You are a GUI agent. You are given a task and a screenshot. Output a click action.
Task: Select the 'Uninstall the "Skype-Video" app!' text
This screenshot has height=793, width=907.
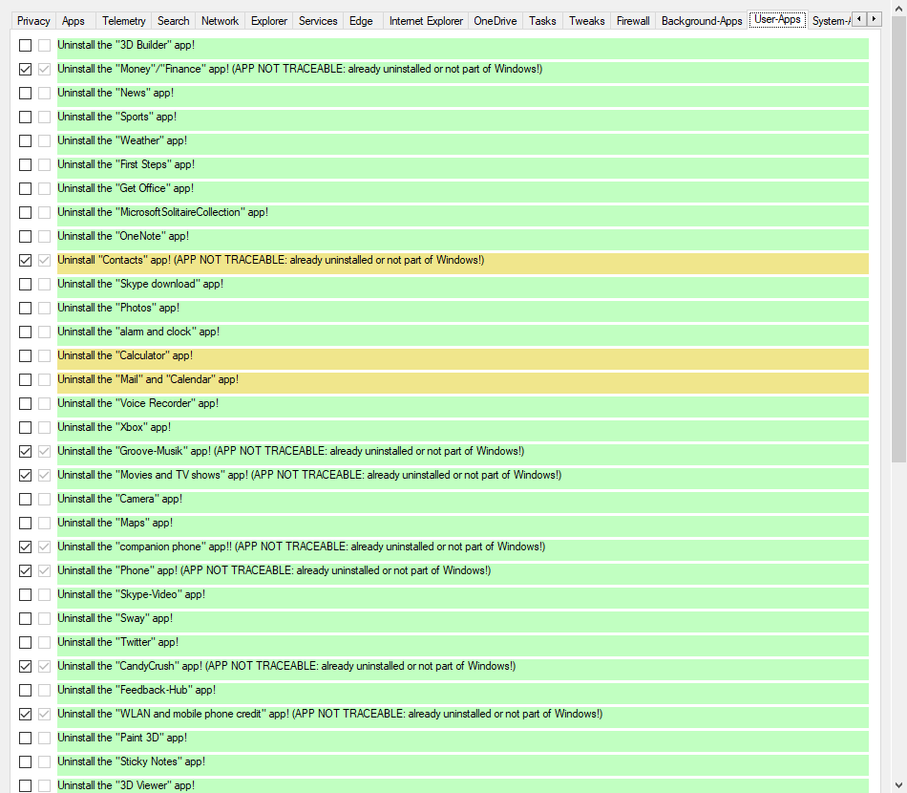pyautogui.click(x=132, y=594)
